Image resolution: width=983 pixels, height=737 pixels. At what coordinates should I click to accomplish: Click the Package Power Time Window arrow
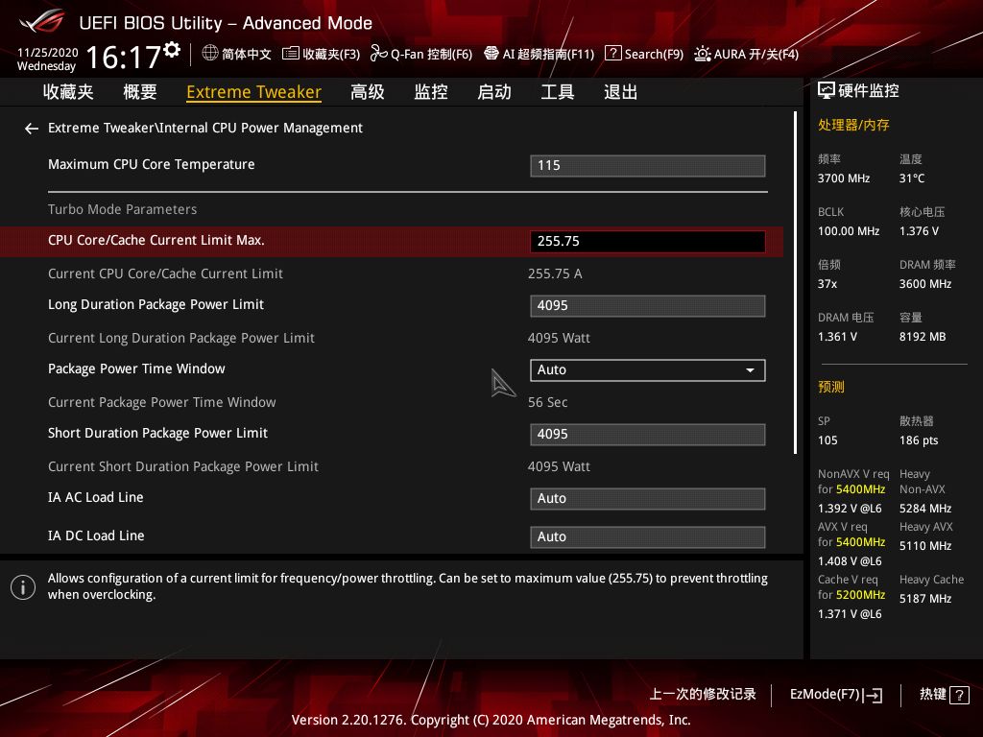(x=750, y=370)
